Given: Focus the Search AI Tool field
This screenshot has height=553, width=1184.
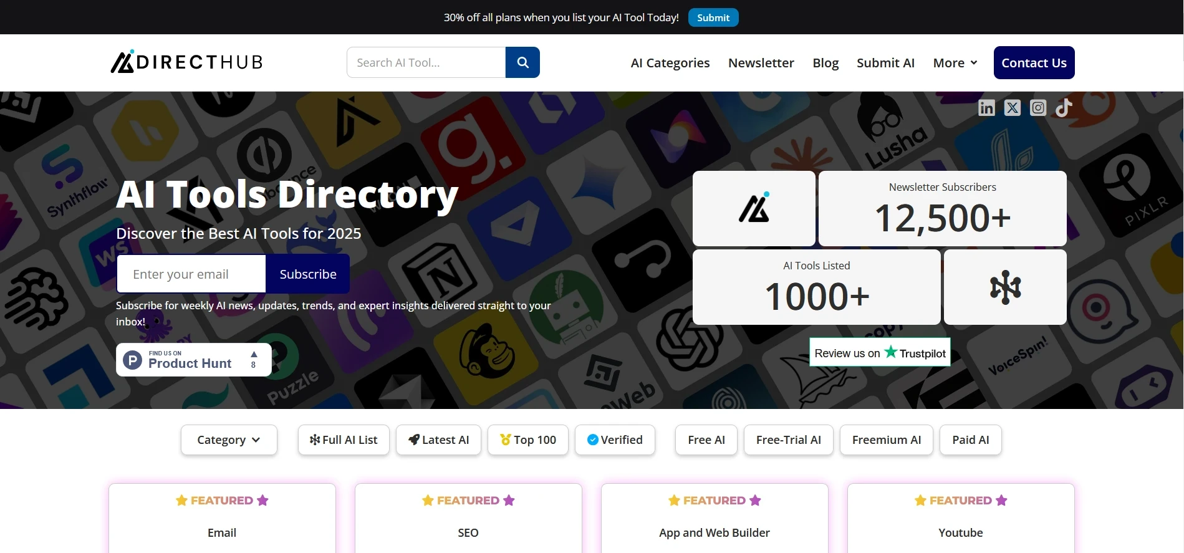Looking at the screenshot, I should click(x=426, y=62).
